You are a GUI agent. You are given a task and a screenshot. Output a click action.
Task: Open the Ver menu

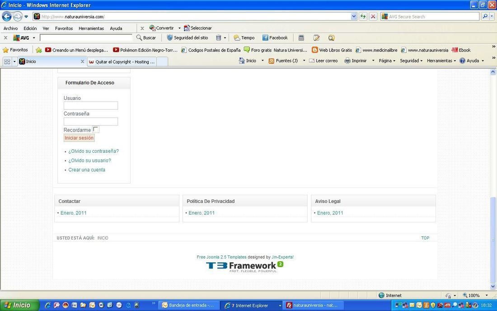(x=46, y=28)
